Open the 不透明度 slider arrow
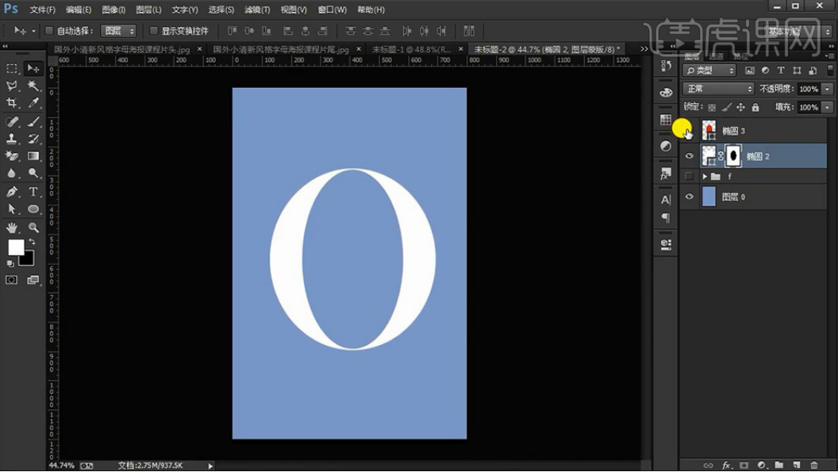The height and width of the screenshot is (472, 838). [828, 89]
